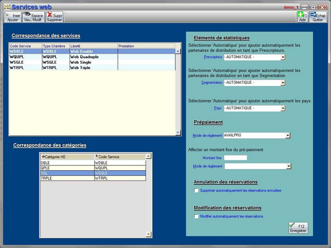Click the Espace Visu./Modif. eye icon
The height and width of the screenshot is (248, 331).
[33, 17]
